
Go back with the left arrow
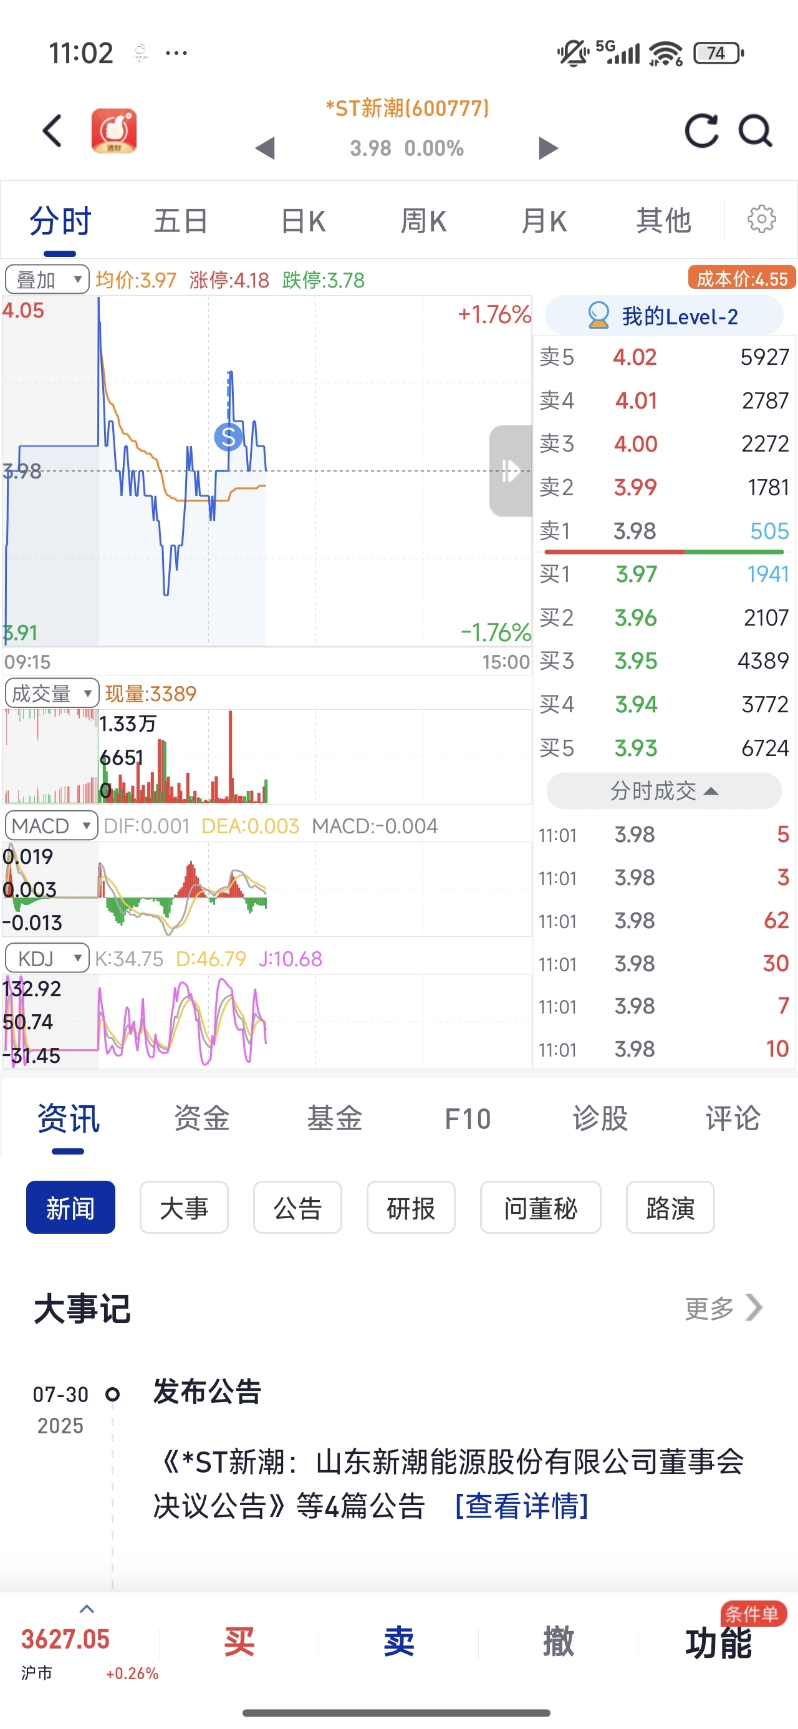click(x=52, y=130)
